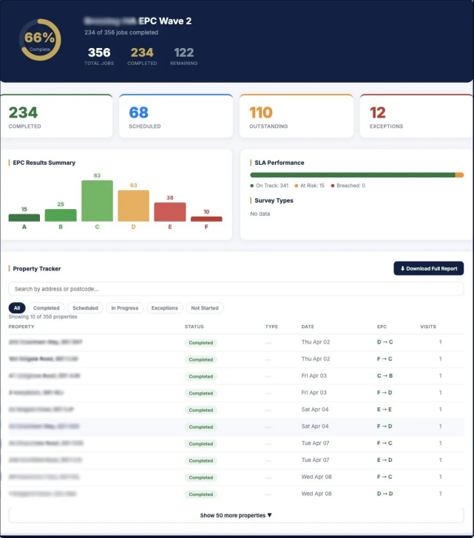474x538 pixels.
Task: Focus the address or postcode search field
Action: 236,289
